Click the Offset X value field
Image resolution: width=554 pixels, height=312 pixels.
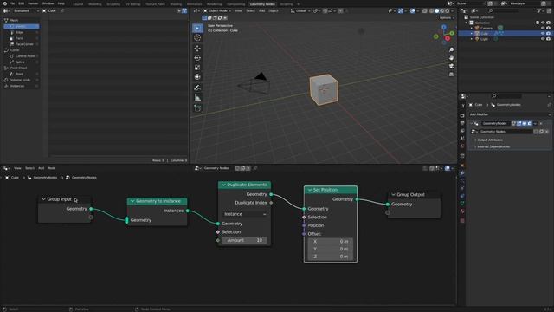(x=331, y=241)
